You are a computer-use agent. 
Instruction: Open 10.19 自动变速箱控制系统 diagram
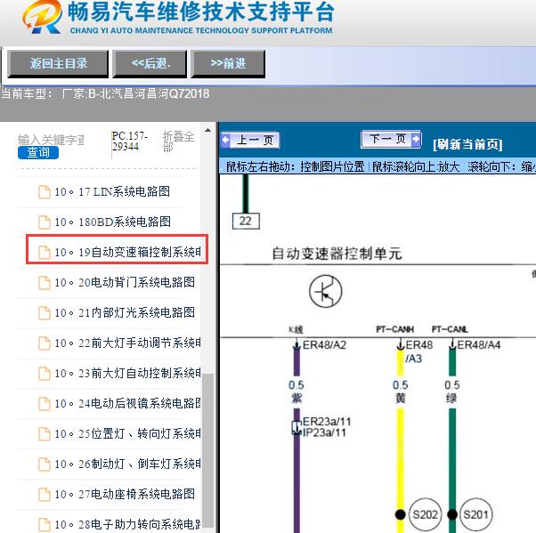[127, 253]
